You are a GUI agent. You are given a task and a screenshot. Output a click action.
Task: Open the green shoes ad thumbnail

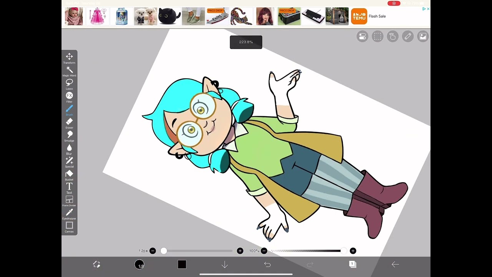(x=193, y=17)
